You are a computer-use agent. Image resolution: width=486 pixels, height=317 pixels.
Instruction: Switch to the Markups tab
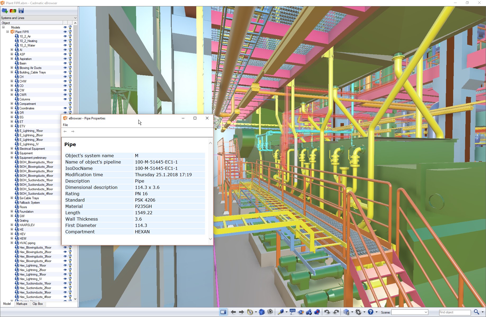pos(22,304)
